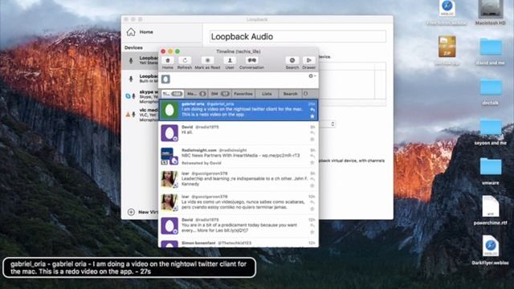This screenshot has width=514, height=289.
Task: Click avatar on the Leadership tweet
Action: (169, 179)
